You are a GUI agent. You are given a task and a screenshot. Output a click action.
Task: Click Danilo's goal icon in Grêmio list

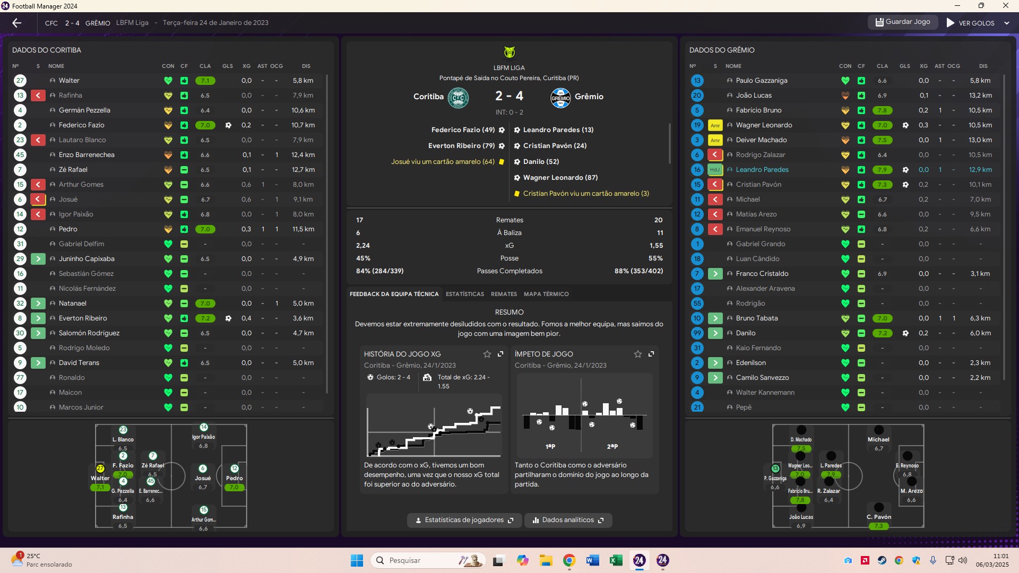click(x=905, y=333)
